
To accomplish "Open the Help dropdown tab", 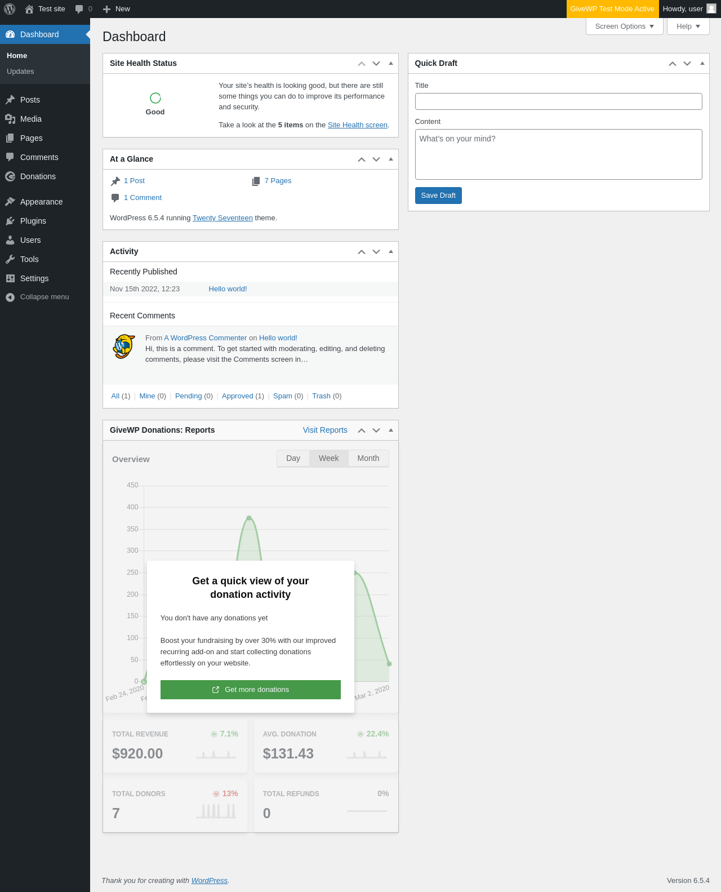I will [x=688, y=26].
